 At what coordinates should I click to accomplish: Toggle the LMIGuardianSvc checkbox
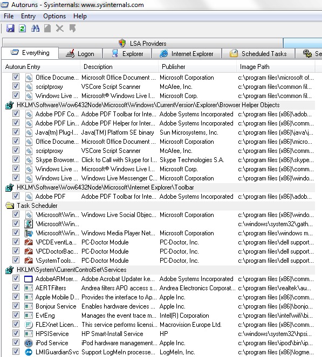[16, 351]
